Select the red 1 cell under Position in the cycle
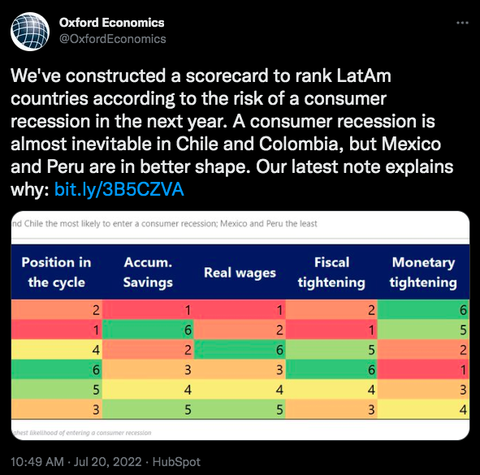 (57, 330)
